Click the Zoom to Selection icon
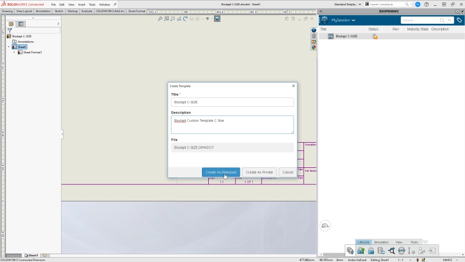This screenshot has width=465, height=262. coord(172,19)
